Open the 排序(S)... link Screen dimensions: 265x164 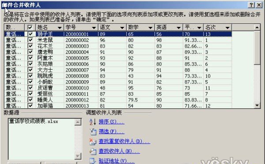(112, 122)
